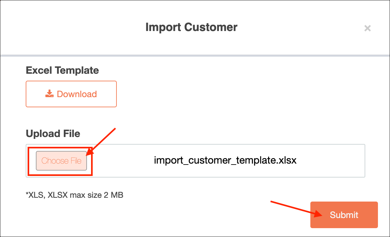Click the word Download in the template button
The width and height of the screenshot is (390, 237).
77,94
